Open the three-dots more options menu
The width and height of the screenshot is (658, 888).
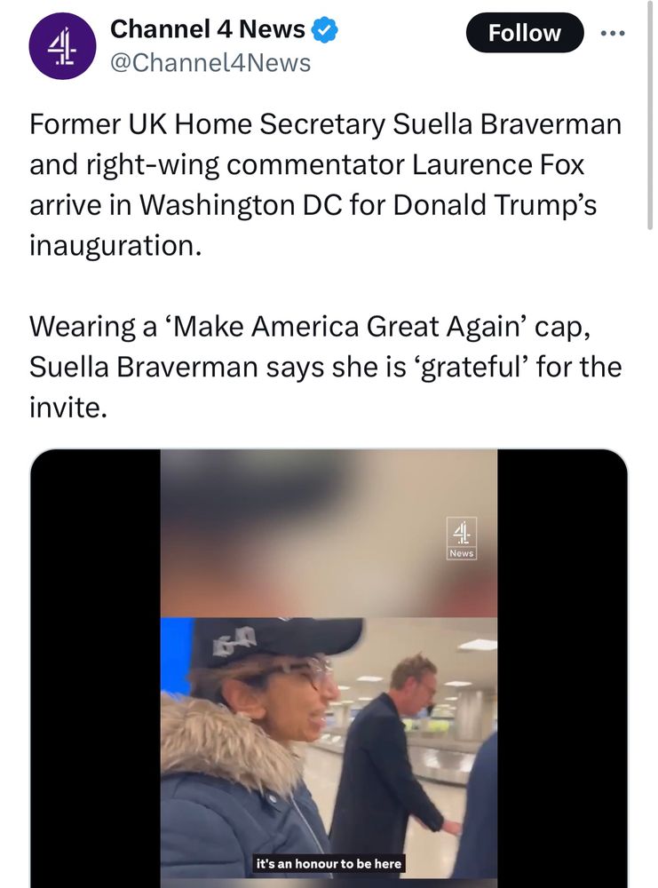[x=613, y=34]
